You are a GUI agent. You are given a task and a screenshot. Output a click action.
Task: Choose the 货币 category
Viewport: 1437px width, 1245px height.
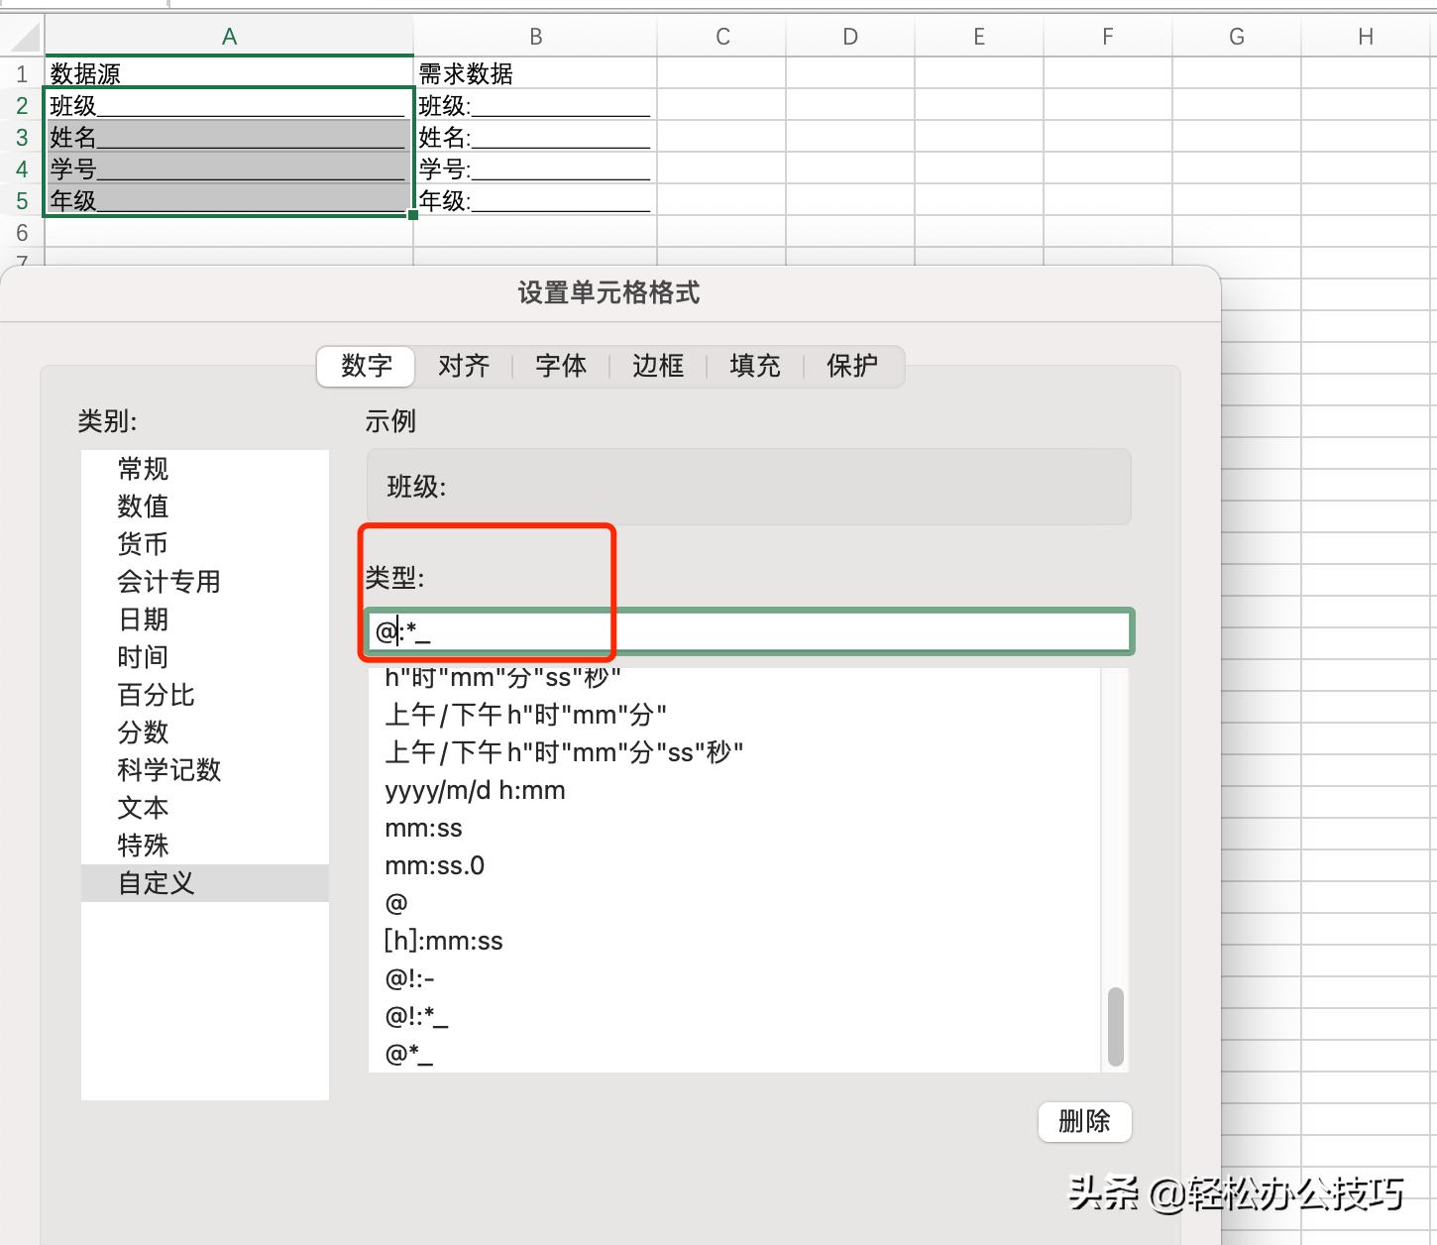(142, 543)
